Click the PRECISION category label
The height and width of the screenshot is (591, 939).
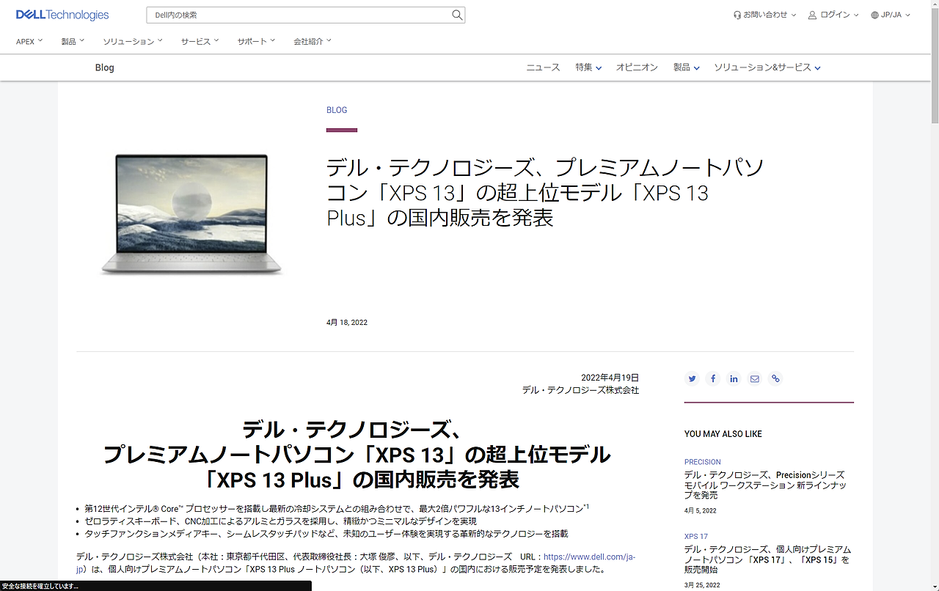point(702,461)
